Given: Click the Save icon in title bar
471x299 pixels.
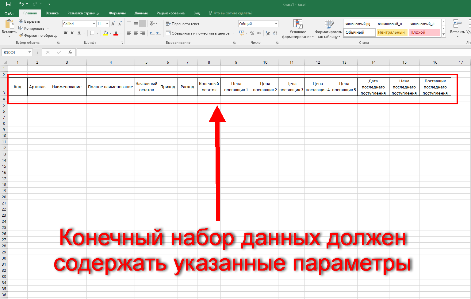Looking at the screenshot, I should 8,4.
